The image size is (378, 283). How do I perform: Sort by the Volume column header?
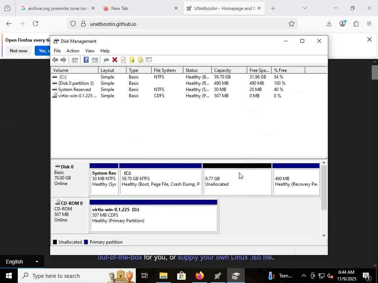75,70
